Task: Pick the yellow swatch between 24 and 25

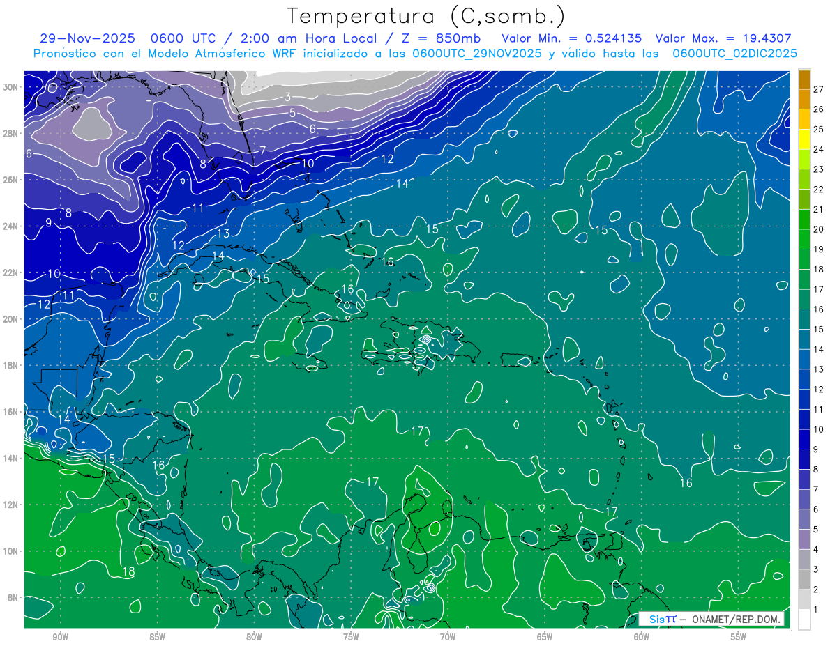Action: 804,139
